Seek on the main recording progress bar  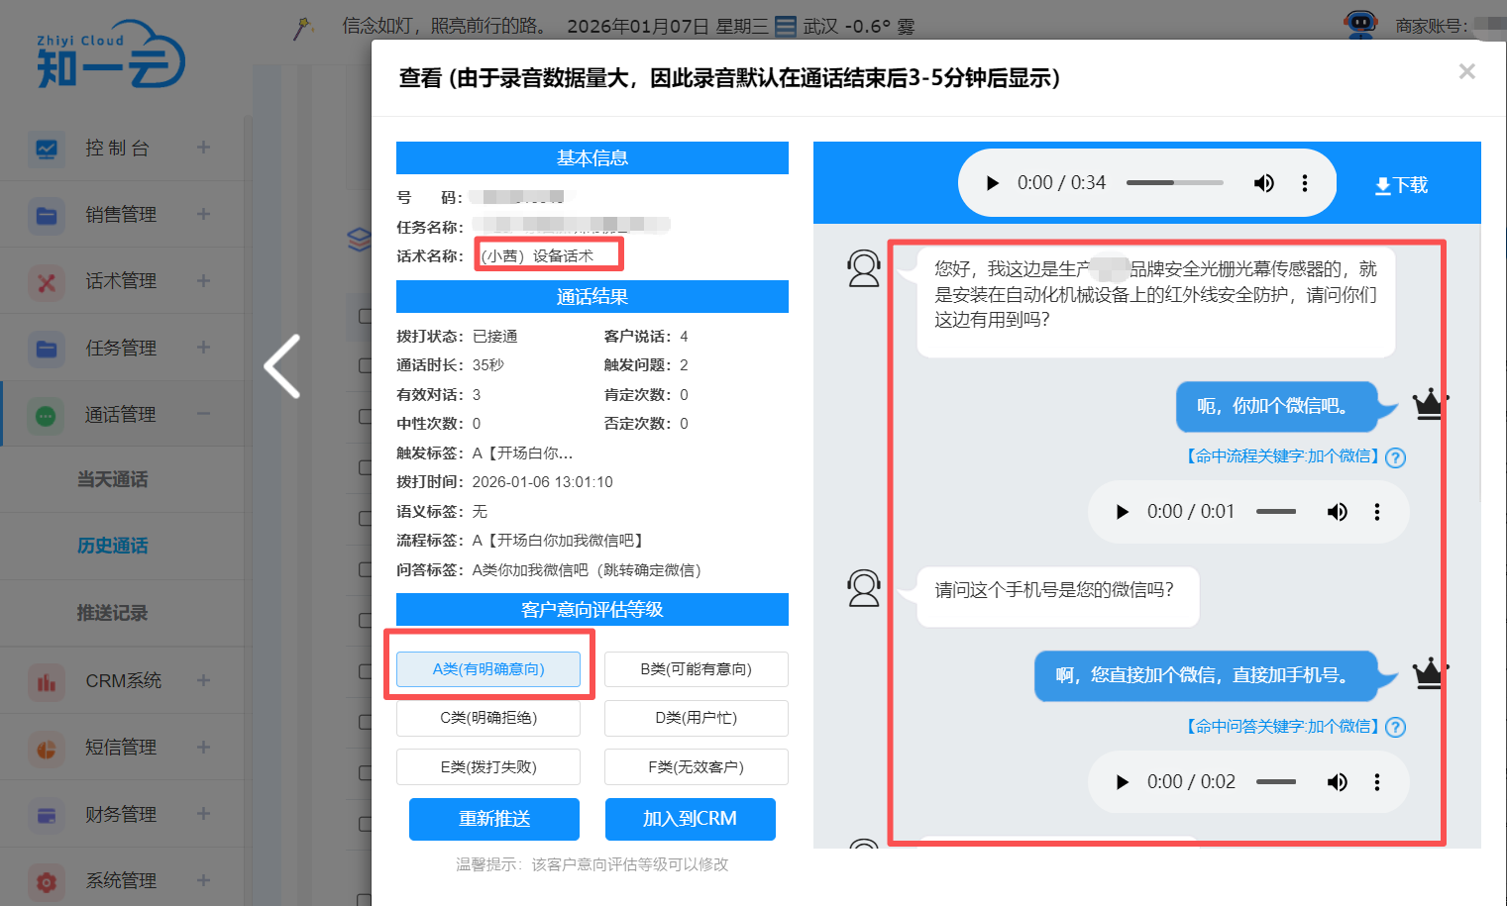click(x=1174, y=183)
